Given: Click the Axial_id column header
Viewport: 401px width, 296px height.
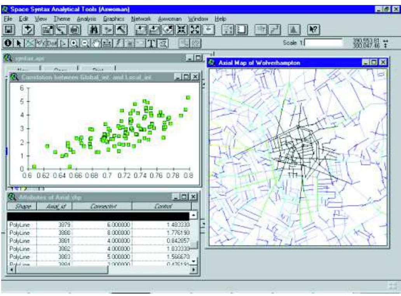Looking at the screenshot, I should (x=55, y=206).
